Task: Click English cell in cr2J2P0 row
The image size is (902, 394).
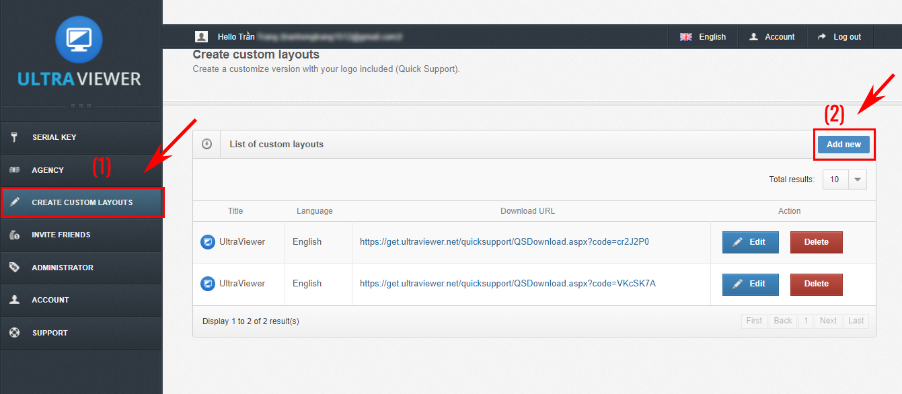Action: point(307,242)
